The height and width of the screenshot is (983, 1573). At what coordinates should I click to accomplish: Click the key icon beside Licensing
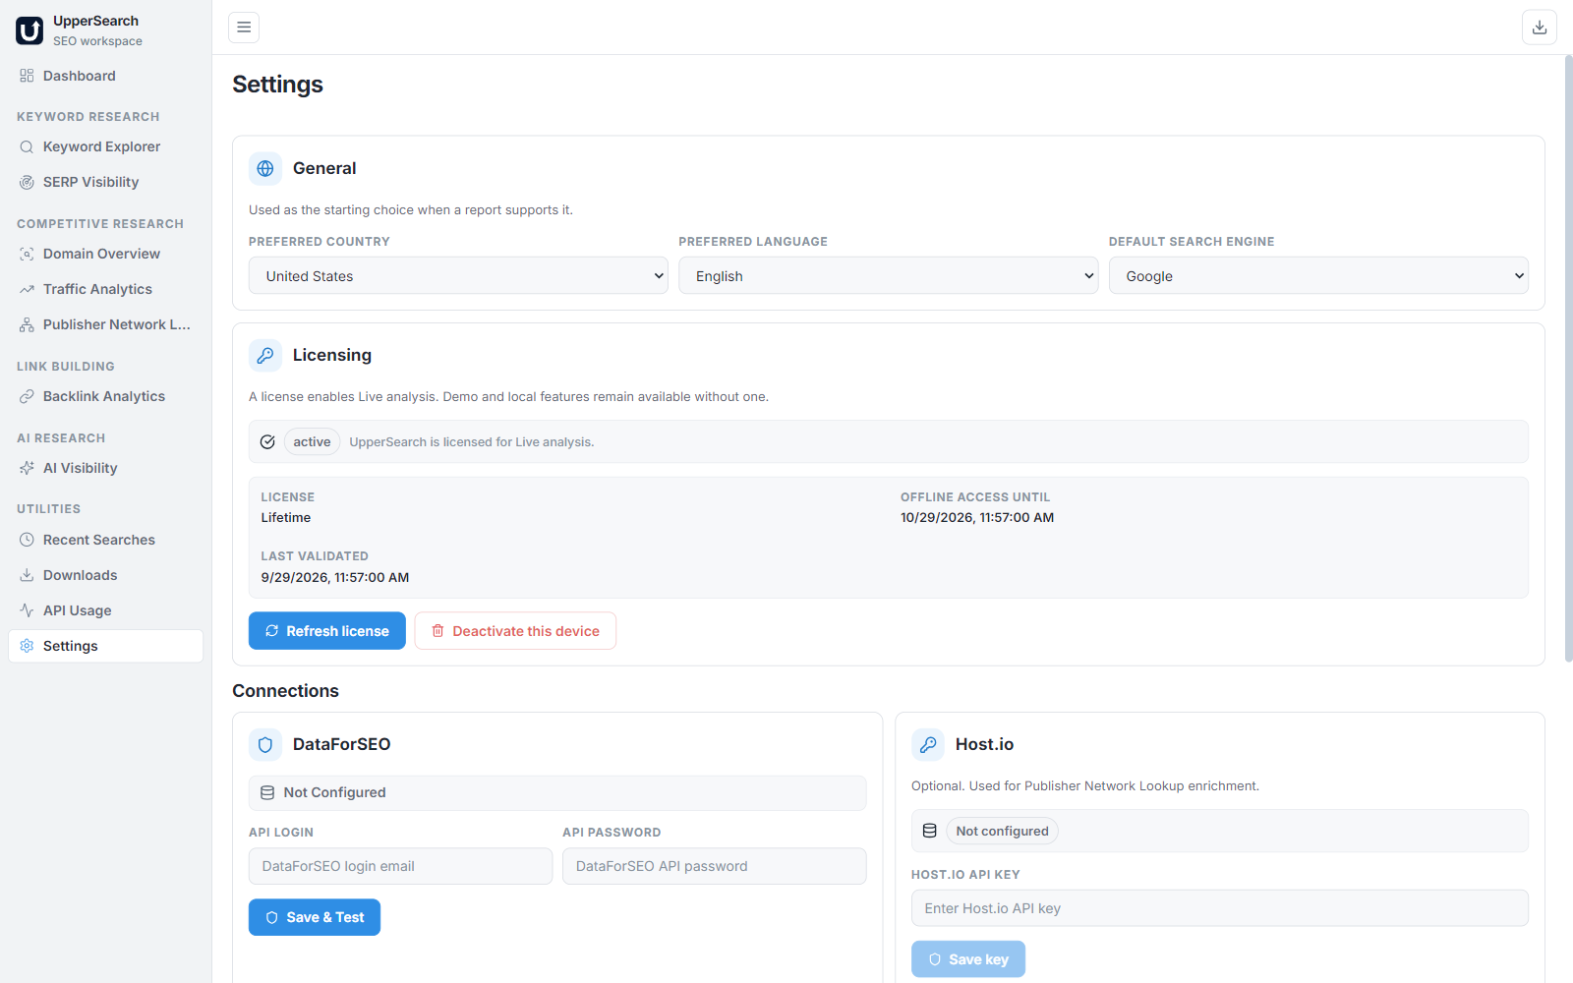coord(265,355)
